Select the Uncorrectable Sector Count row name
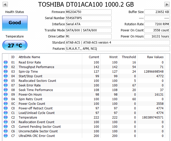This screenshot has height=141, width=171. (x=38, y=131)
